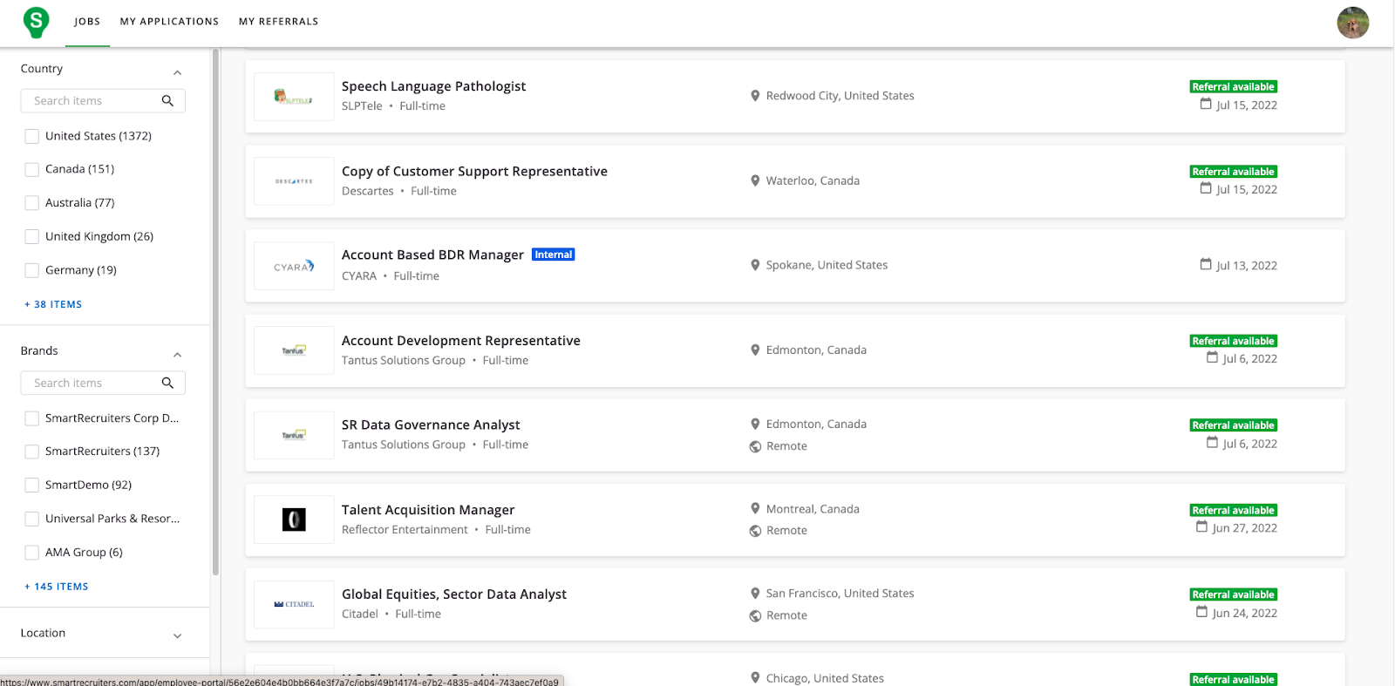Expand the Location filter section
This screenshot has width=1395, height=686.
(177, 635)
